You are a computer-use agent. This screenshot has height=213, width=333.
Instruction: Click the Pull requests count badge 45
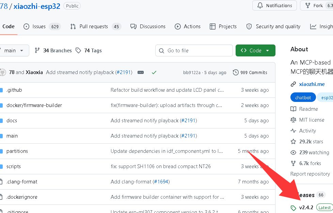[x=116, y=26]
